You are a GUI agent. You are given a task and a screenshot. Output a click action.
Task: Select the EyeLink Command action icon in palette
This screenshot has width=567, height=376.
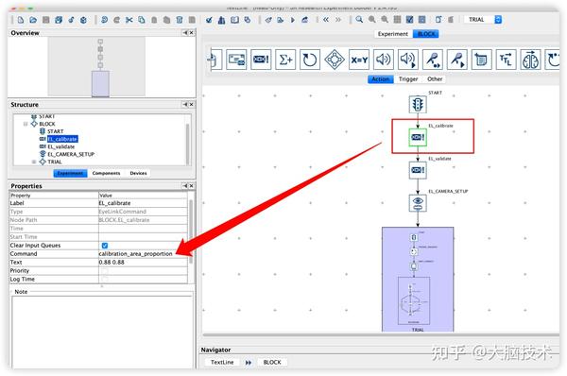click(261, 60)
